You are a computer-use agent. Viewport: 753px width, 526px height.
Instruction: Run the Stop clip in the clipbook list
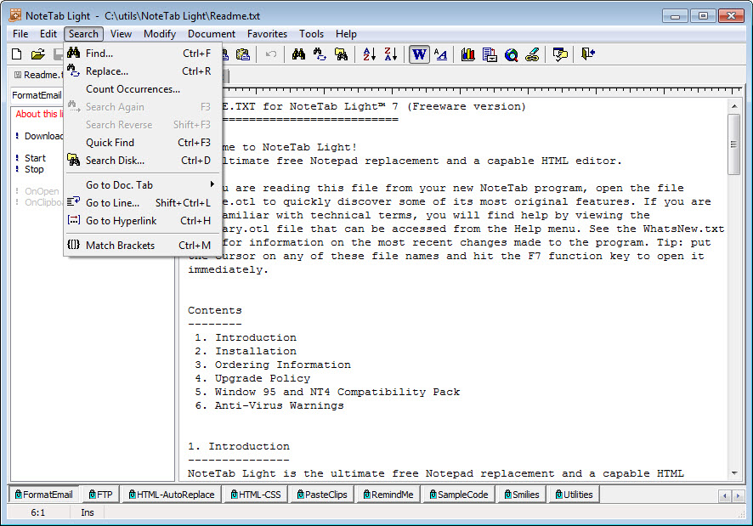[34, 169]
